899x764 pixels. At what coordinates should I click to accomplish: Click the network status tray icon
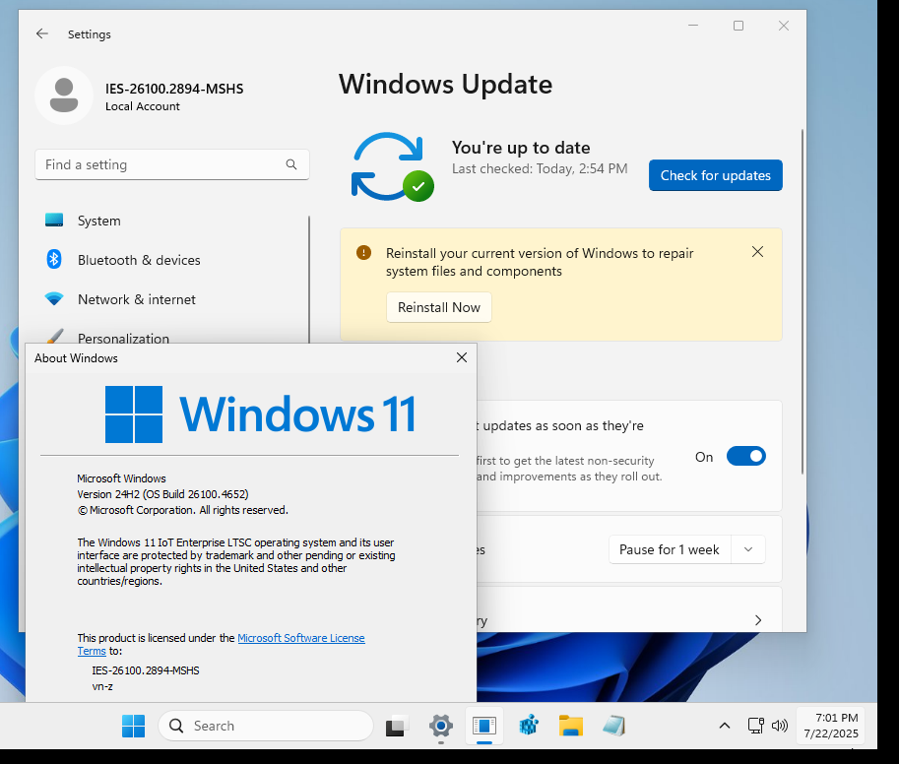[x=756, y=726]
